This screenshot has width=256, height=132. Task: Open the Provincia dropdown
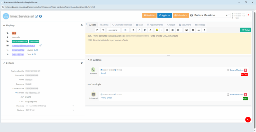tap(73, 106)
